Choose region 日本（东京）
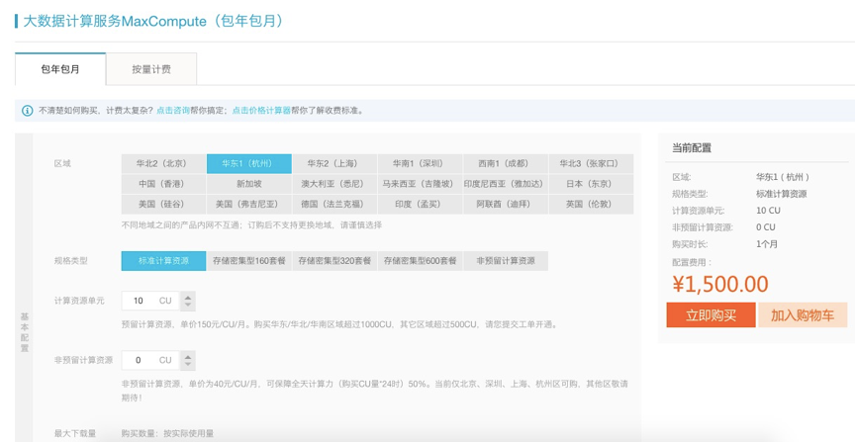Screen dimensions: 855x442 click(x=591, y=184)
